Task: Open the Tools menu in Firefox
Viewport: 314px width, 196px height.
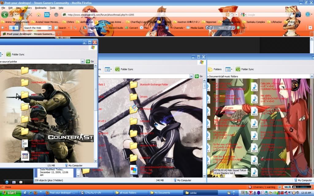Action: 52,8
